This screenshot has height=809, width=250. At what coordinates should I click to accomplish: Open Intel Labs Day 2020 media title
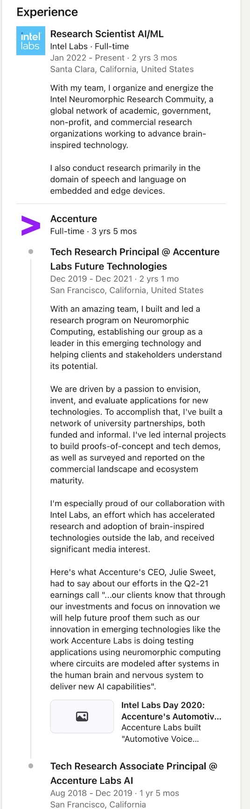click(171, 711)
